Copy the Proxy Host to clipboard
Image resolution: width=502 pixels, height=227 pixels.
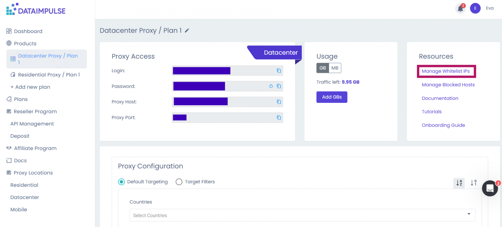[x=278, y=102]
